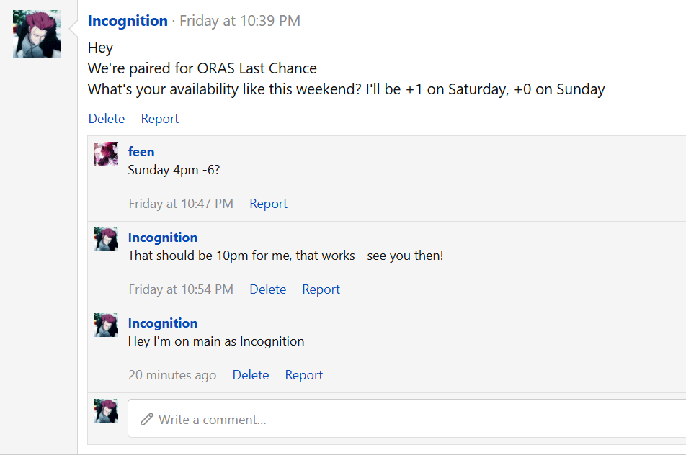The width and height of the screenshot is (686, 455).
Task: Open feen's profile via username link
Action: click(x=141, y=151)
